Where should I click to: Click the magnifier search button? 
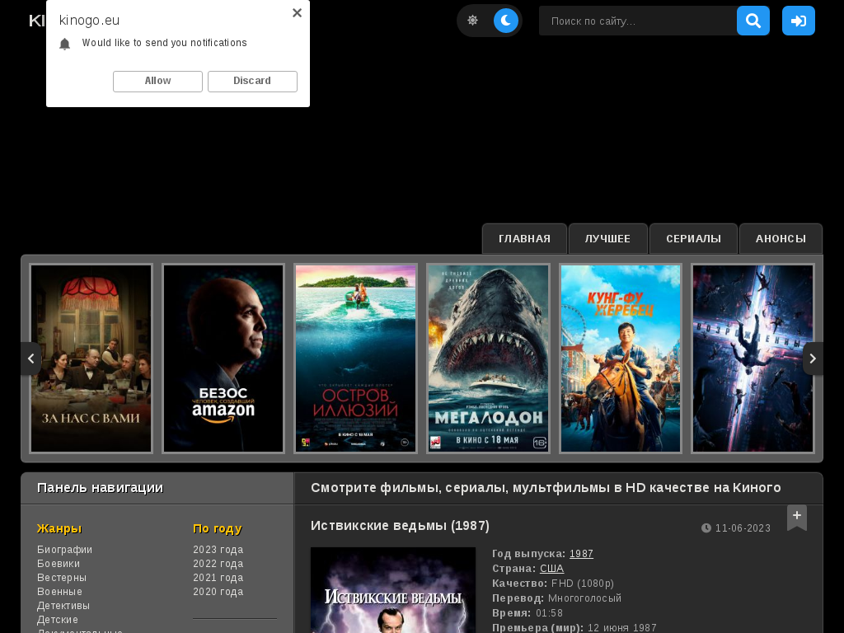(x=753, y=21)
